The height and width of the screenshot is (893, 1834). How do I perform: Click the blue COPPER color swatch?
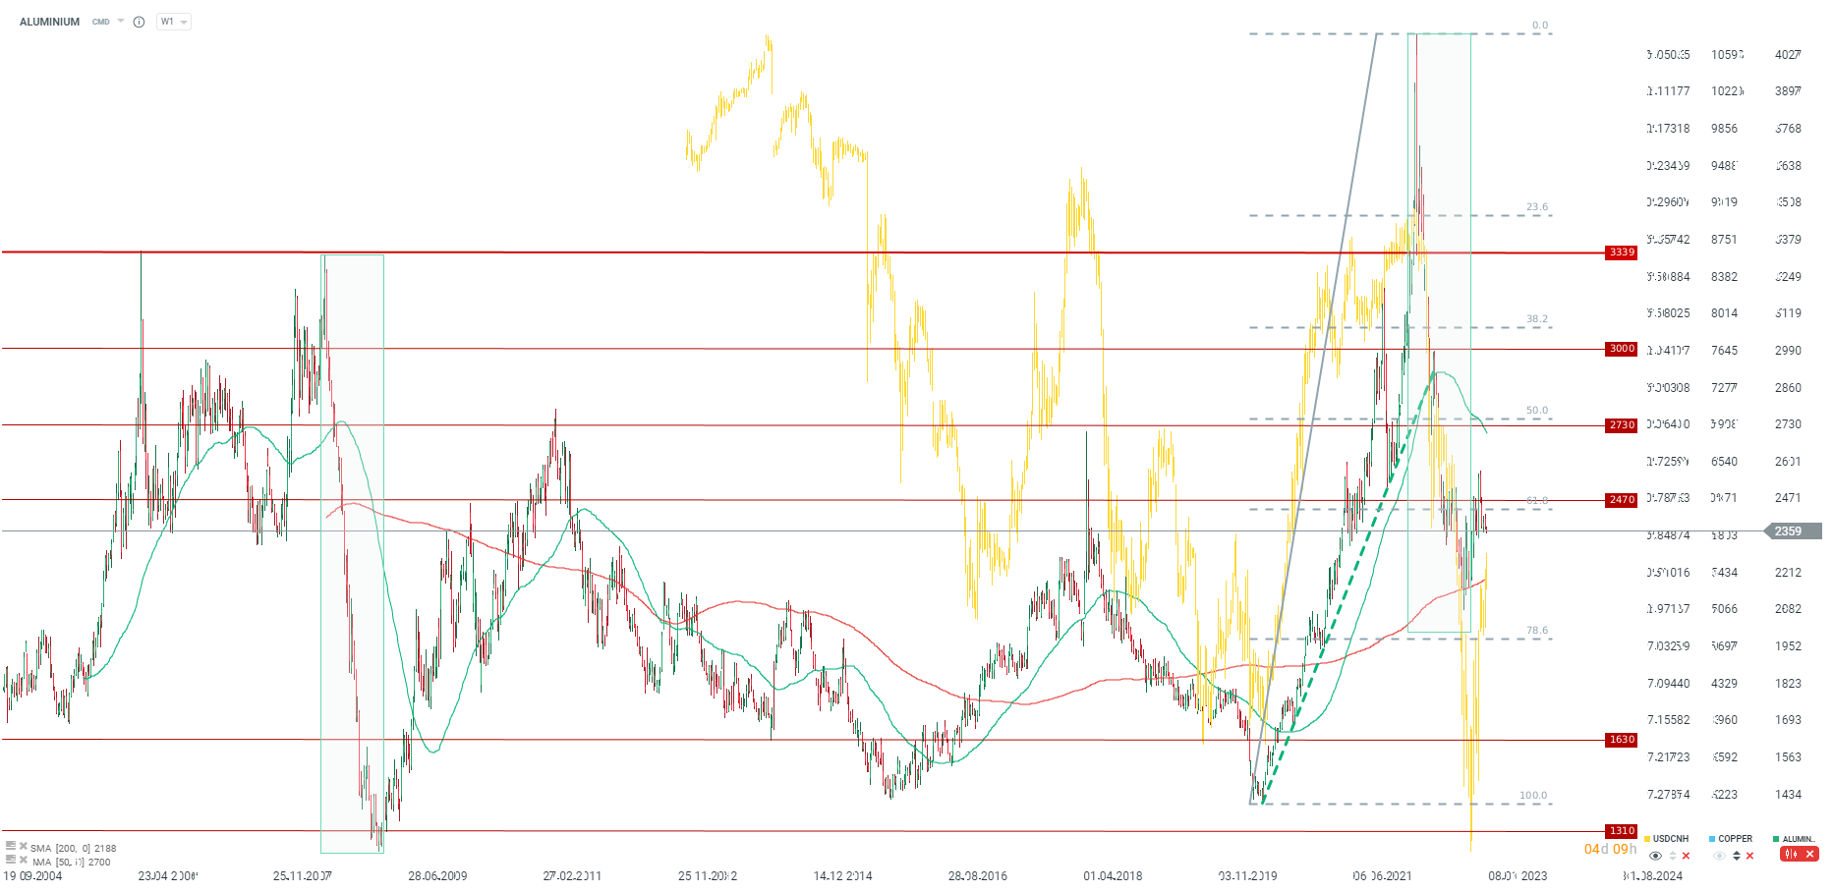tap(1712, 839)
